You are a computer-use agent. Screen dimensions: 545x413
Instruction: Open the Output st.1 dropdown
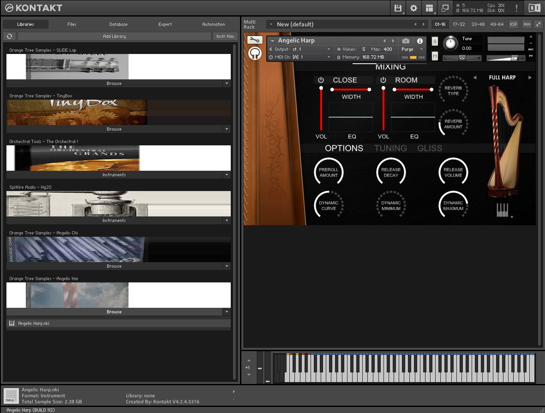pyautogui.click(x=300, y=49)
